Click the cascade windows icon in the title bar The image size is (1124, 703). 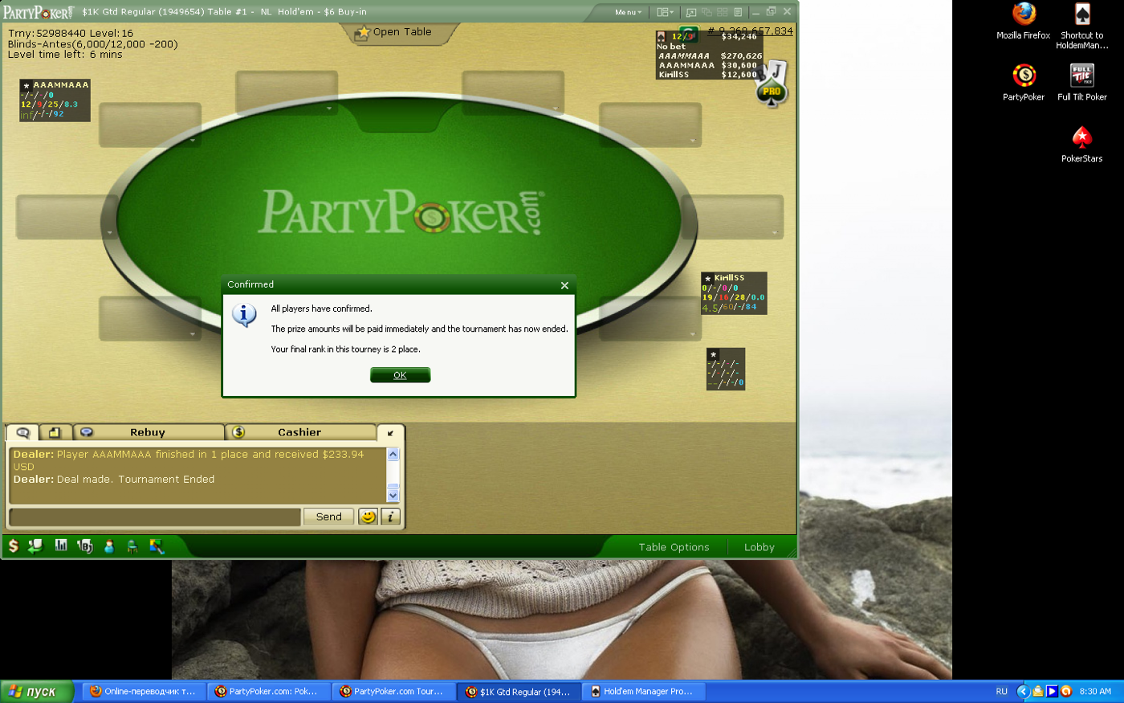[707, 12]
